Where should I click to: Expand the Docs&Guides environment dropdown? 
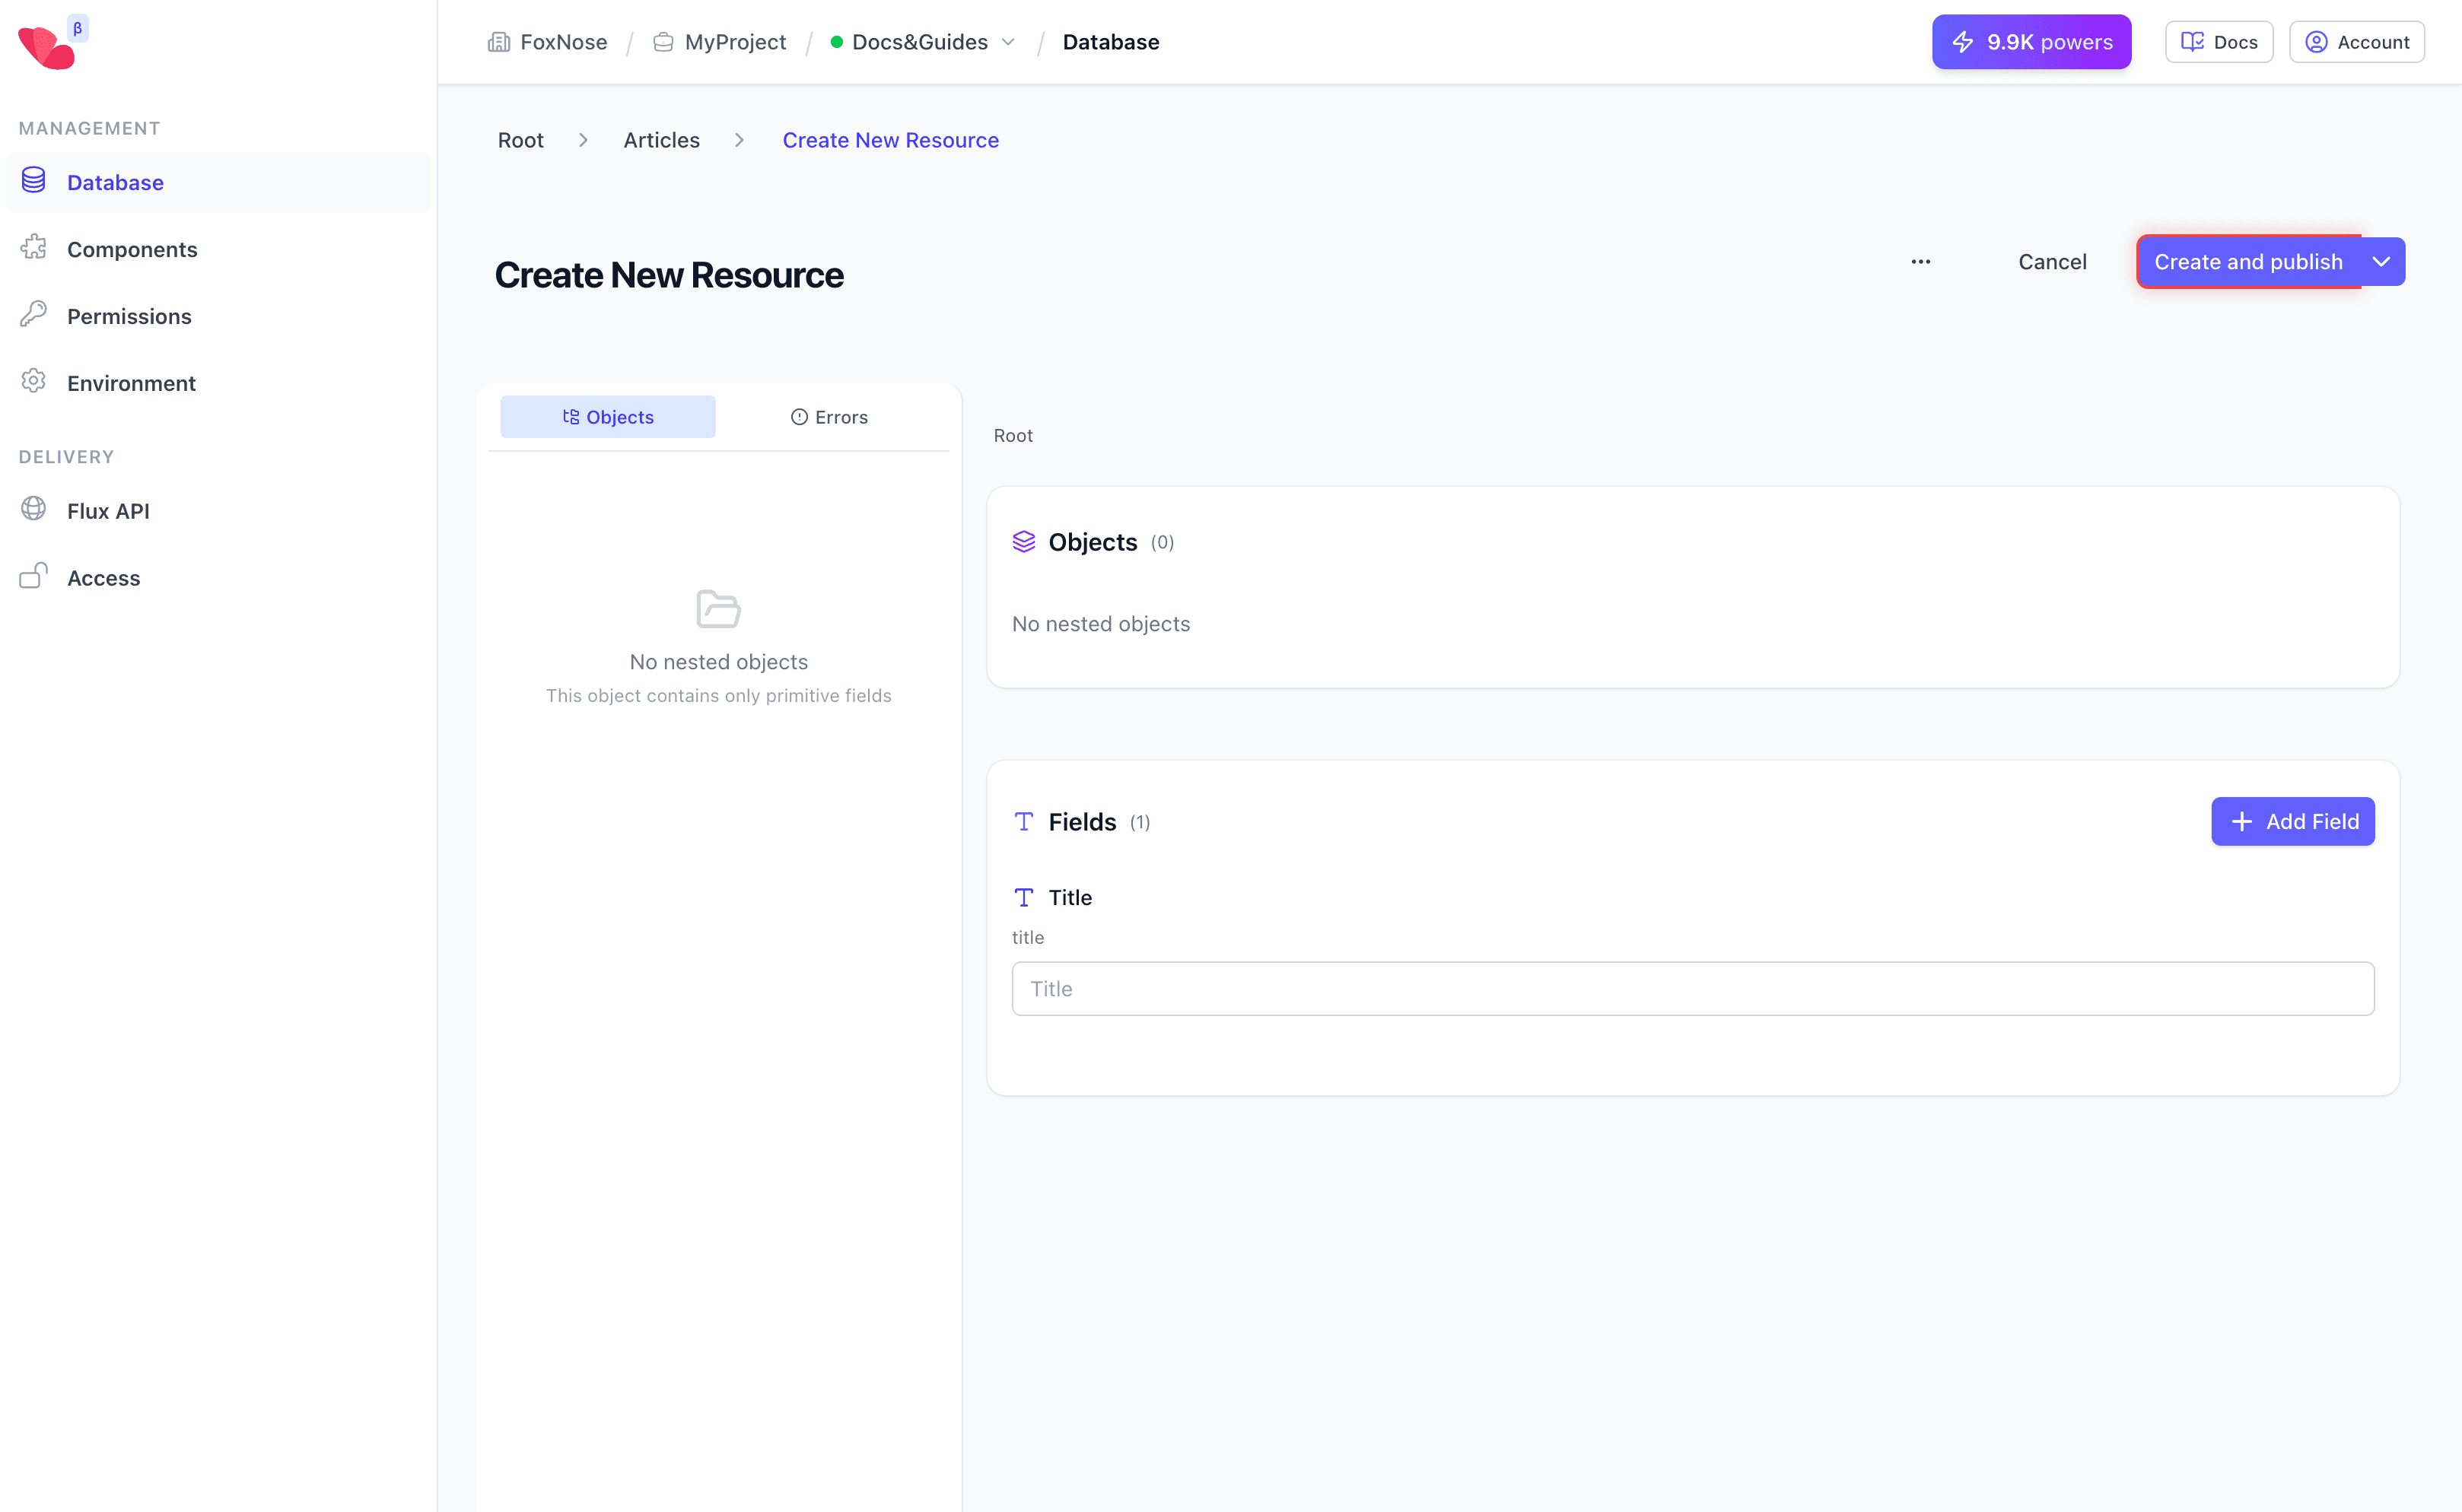pyautogui.click(x=1008, y=42)
